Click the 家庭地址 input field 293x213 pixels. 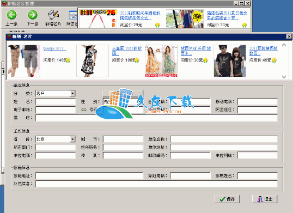(89, 175)
